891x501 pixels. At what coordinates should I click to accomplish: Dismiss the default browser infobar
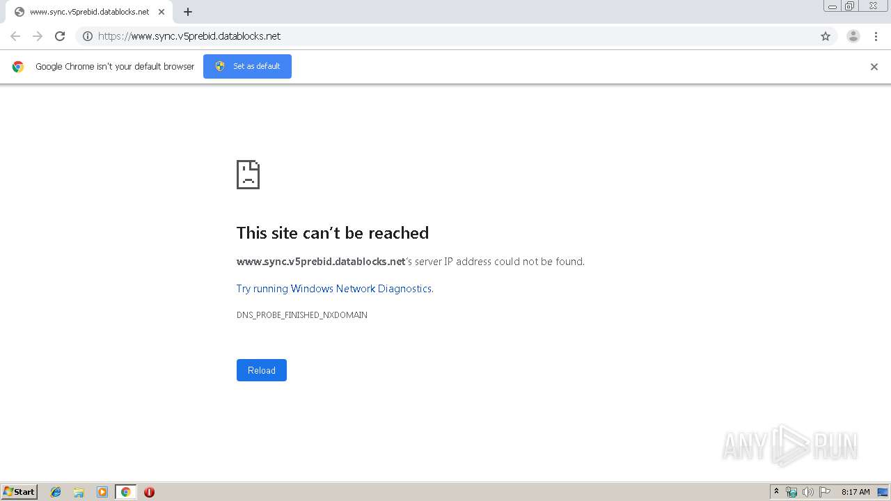click(874, 67)
